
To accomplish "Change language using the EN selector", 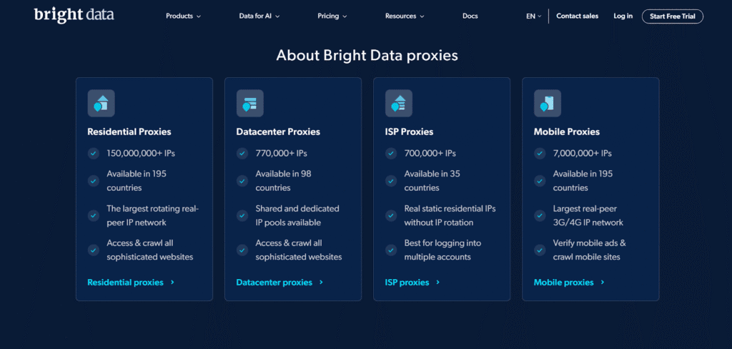I will 534,16.
